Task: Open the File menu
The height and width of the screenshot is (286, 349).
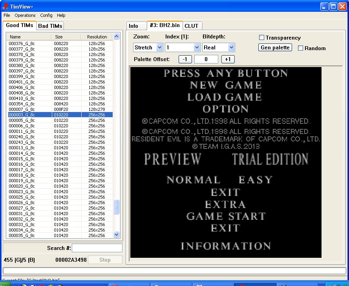Action: pos(7,15)
